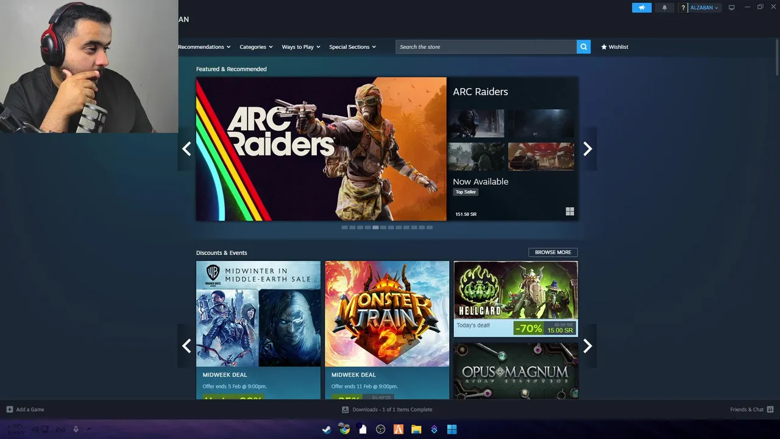Image resolution: width=780 pixels, height=439 pixels.
Task: Open Downloads - 1 of 1 Items Complete
Action: tap(392, 410)
